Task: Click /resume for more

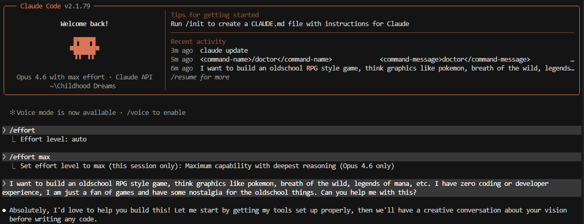Action: pyautogui.click(x=200, y=77)
